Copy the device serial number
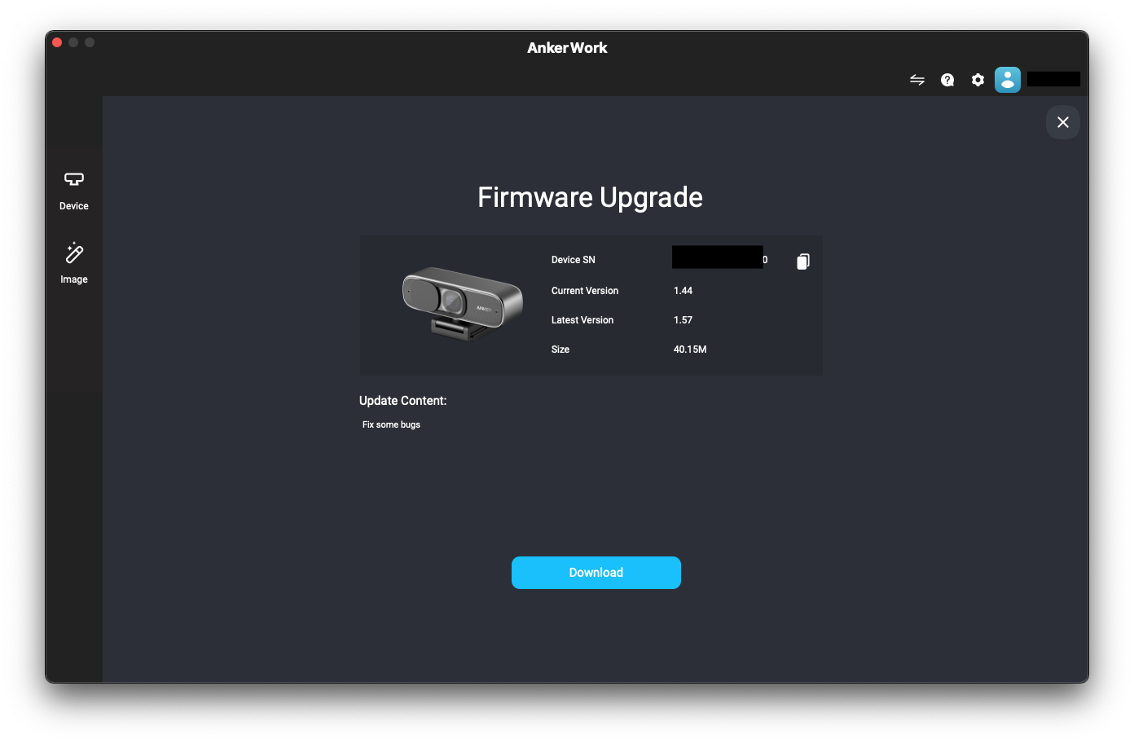 pyautogui.click(x=803, y=261)
